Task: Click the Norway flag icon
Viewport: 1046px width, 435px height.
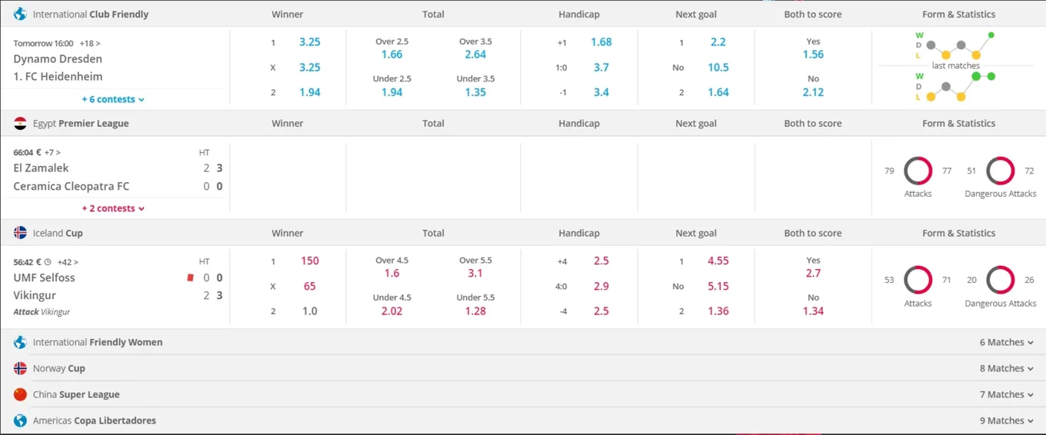Action: (x=20, y=368)
